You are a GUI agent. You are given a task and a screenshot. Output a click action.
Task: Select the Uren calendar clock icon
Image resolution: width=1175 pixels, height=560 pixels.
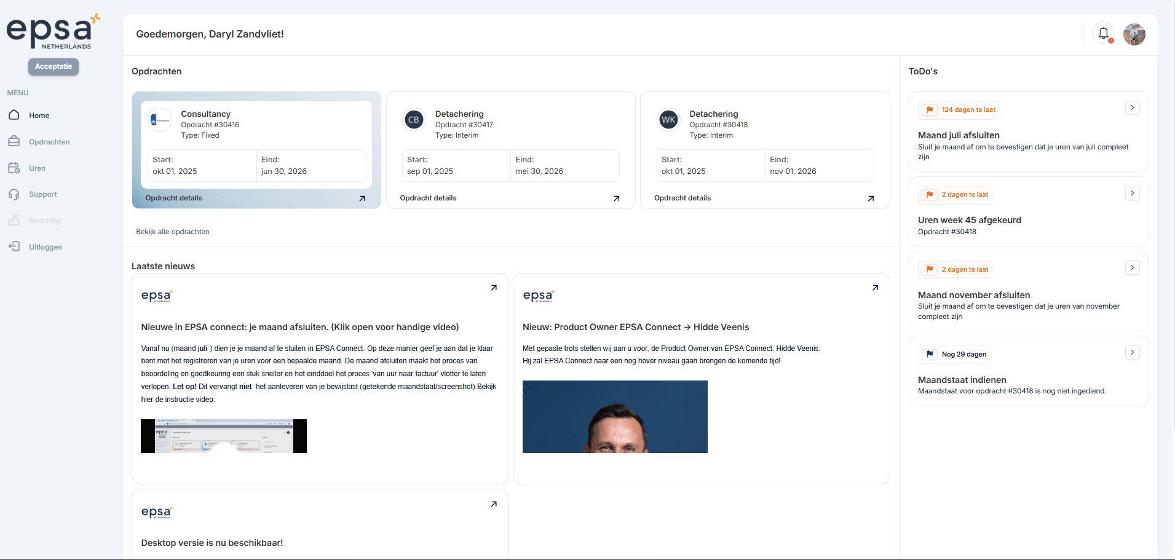tap(14, 168)
